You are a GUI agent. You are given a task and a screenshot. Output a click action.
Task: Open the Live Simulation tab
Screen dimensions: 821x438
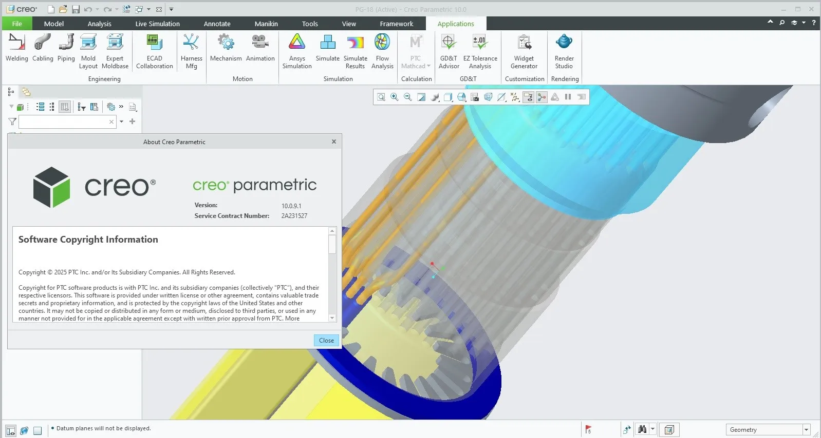(158, 24)
